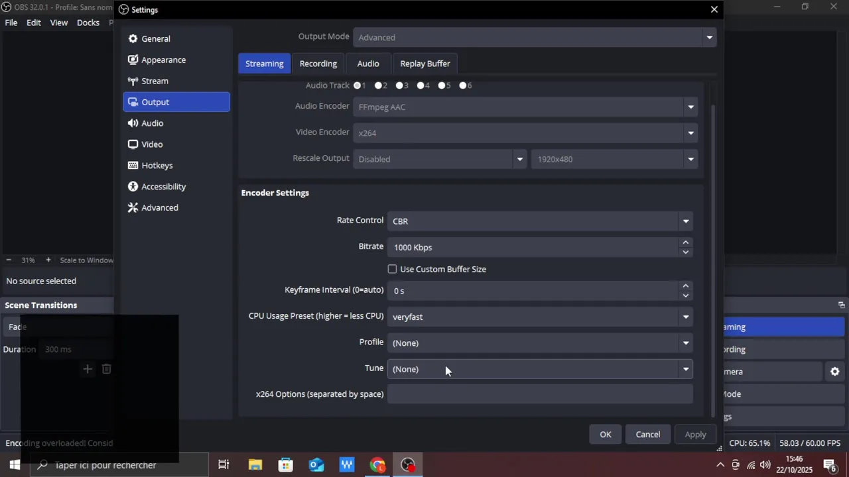Increase the Bitrate value with up arrow
Viewport: 849px width, 477px height.
pyautogui.click(x=685, y=242)
